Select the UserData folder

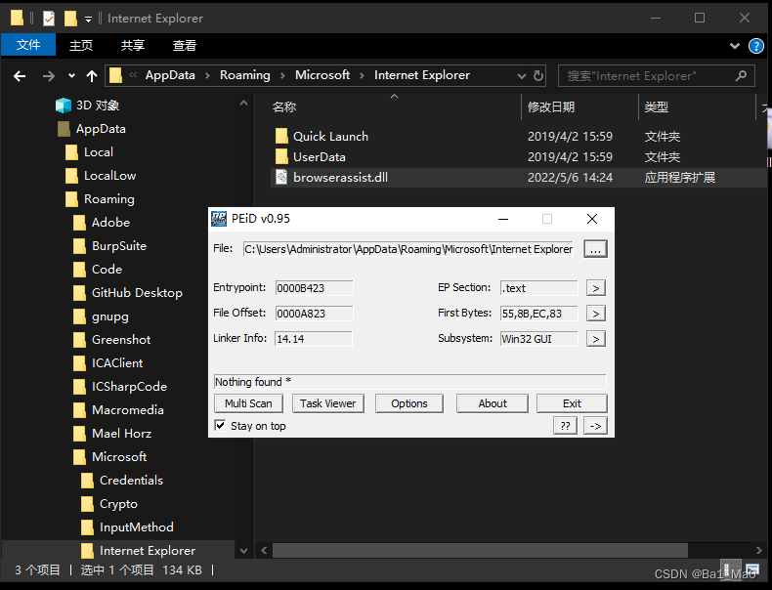coord(319,157)
